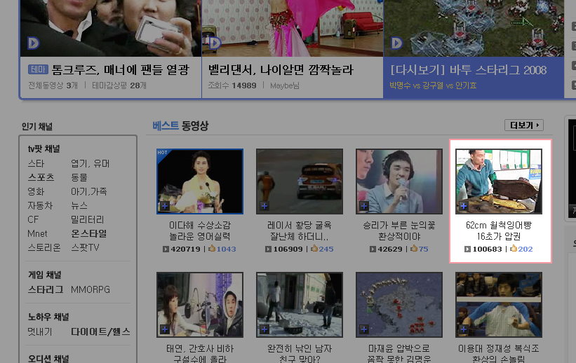This screenshot has width=576, height=363.
Task: Open the 이다해 수상소감 video thumbnail
Action: point(200,181)
